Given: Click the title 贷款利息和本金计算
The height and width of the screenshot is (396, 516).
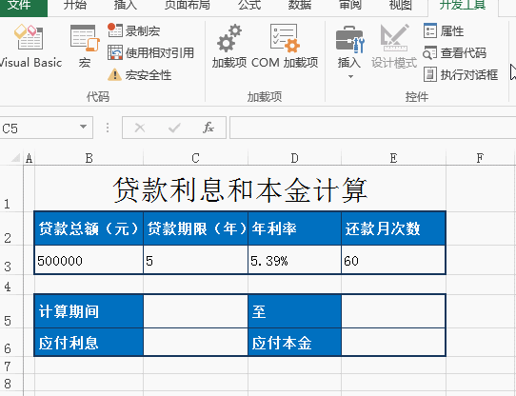Looking at the screenshot, I should click(x=240, y=190).
